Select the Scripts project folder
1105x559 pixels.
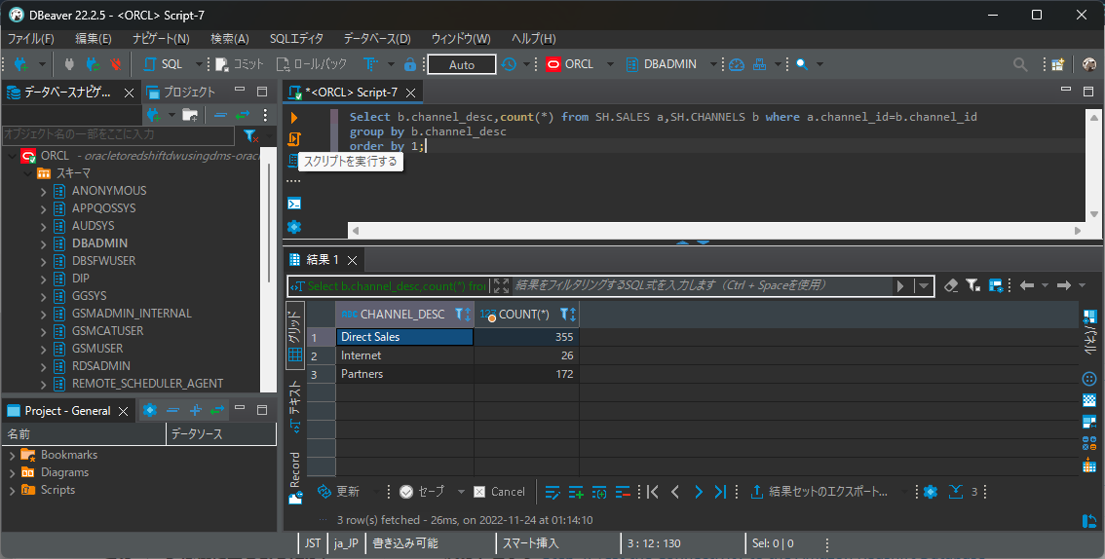(x=57, y=490)
